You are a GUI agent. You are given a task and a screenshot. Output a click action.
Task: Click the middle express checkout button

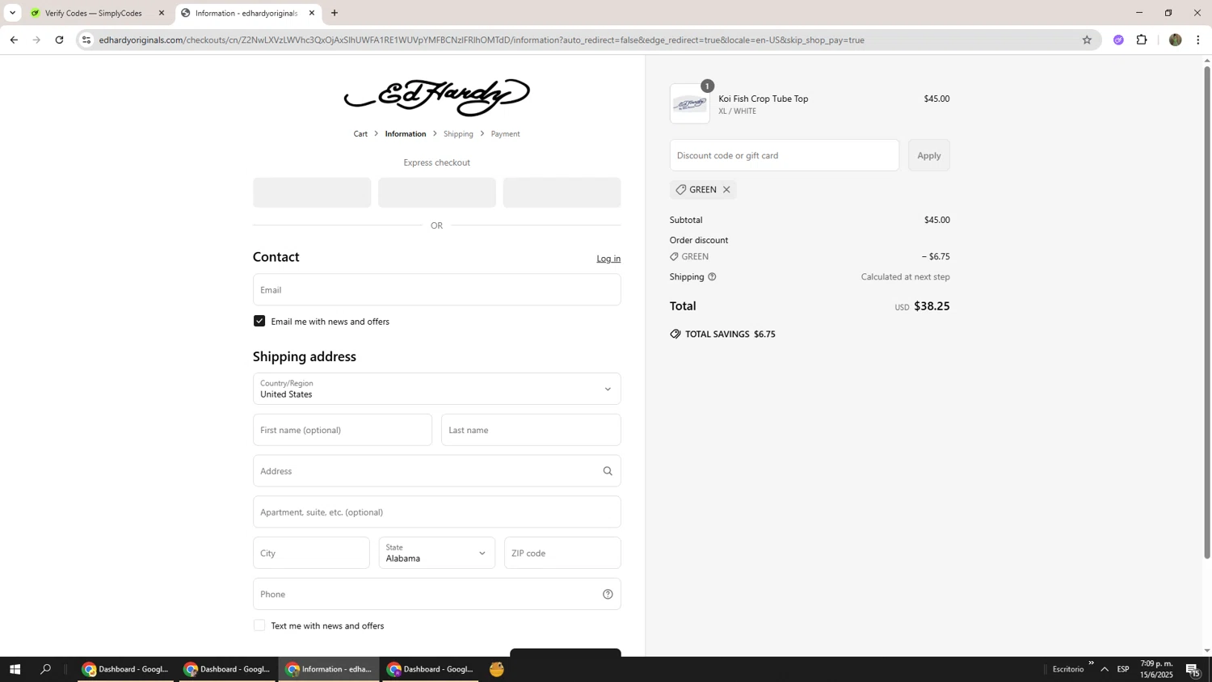(x=437, y=193)
